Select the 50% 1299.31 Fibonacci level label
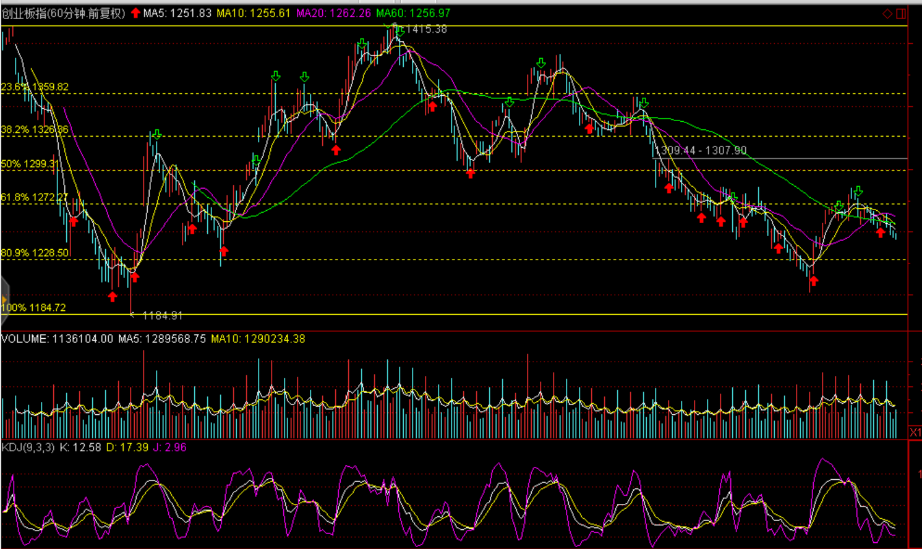 (x=30, y=164)
